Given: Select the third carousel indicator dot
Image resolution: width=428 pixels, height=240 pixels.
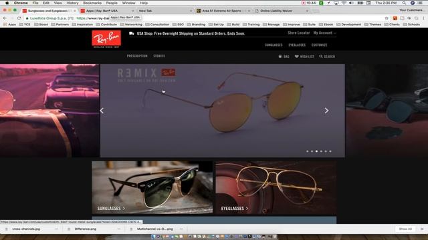Looking at the screenshot, I should 316,151.
